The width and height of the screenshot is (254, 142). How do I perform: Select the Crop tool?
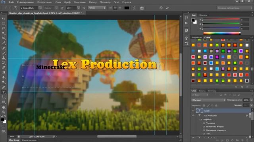pyautogui.click(x=4, y=38)
